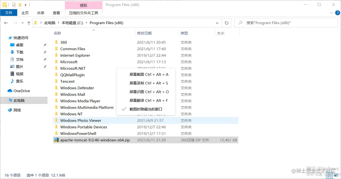Select the 屏幕录制 menu entry
The height and width of the screenshot is (179, 341).
click(148, 83)
